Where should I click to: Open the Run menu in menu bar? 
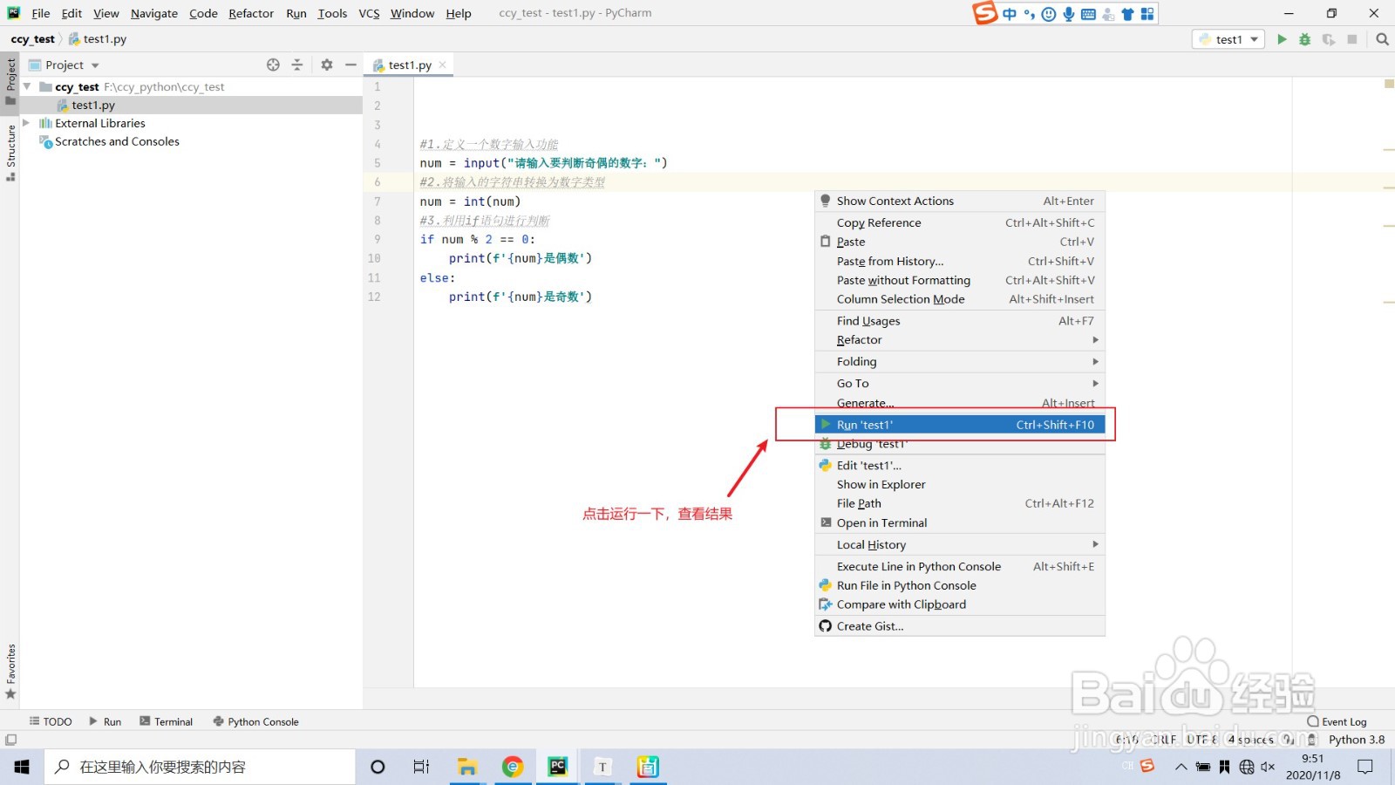tap(296, 13)
